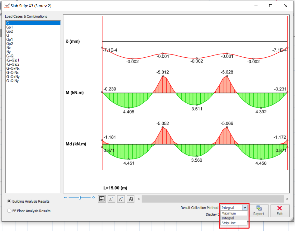The image size is (295, 231).
Task: Open the Result Collection Method dropdown arrow
Action: click(245, 208)
